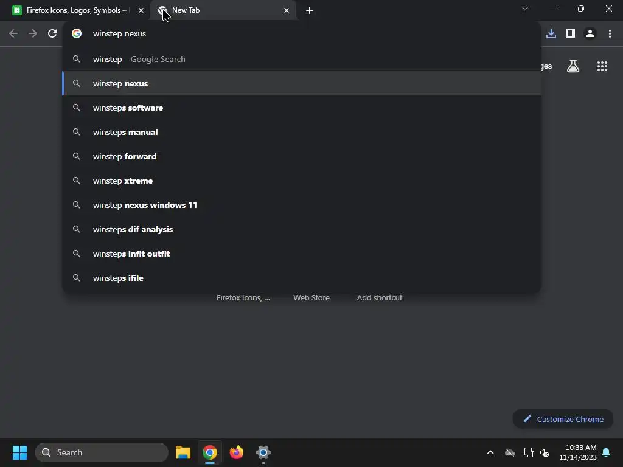Show hidden system tray icons
The image size is (623, 467).
pos(490,452)
